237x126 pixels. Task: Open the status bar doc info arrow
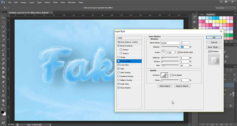click(x=50, y=125)
